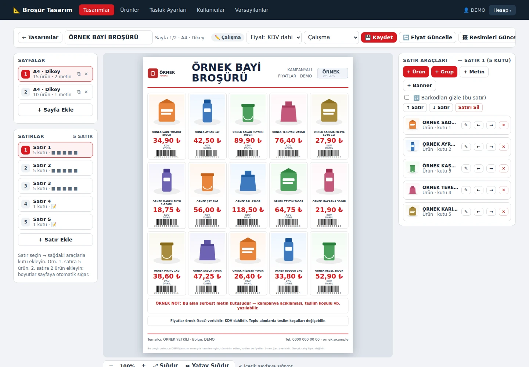Go to the Ürünler tab
The width and height of the screenshot is (529, 367).
pos(130,10)
